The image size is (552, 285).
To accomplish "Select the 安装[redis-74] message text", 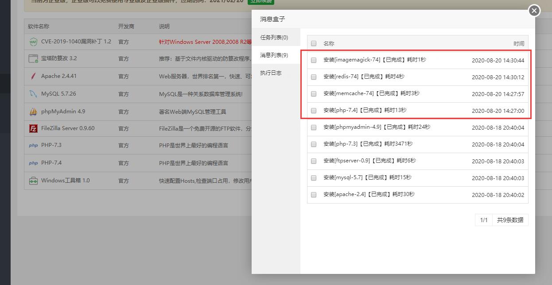I will point(364,77).
